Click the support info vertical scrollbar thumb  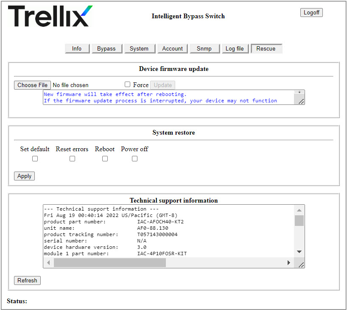point(299,221)
